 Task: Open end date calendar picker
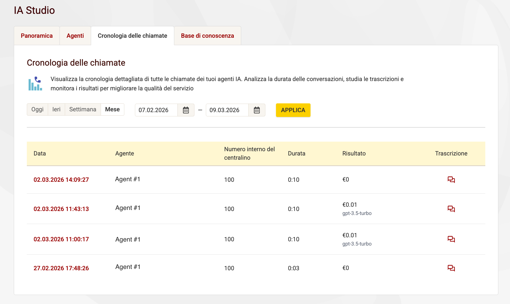tap(257, 110)
